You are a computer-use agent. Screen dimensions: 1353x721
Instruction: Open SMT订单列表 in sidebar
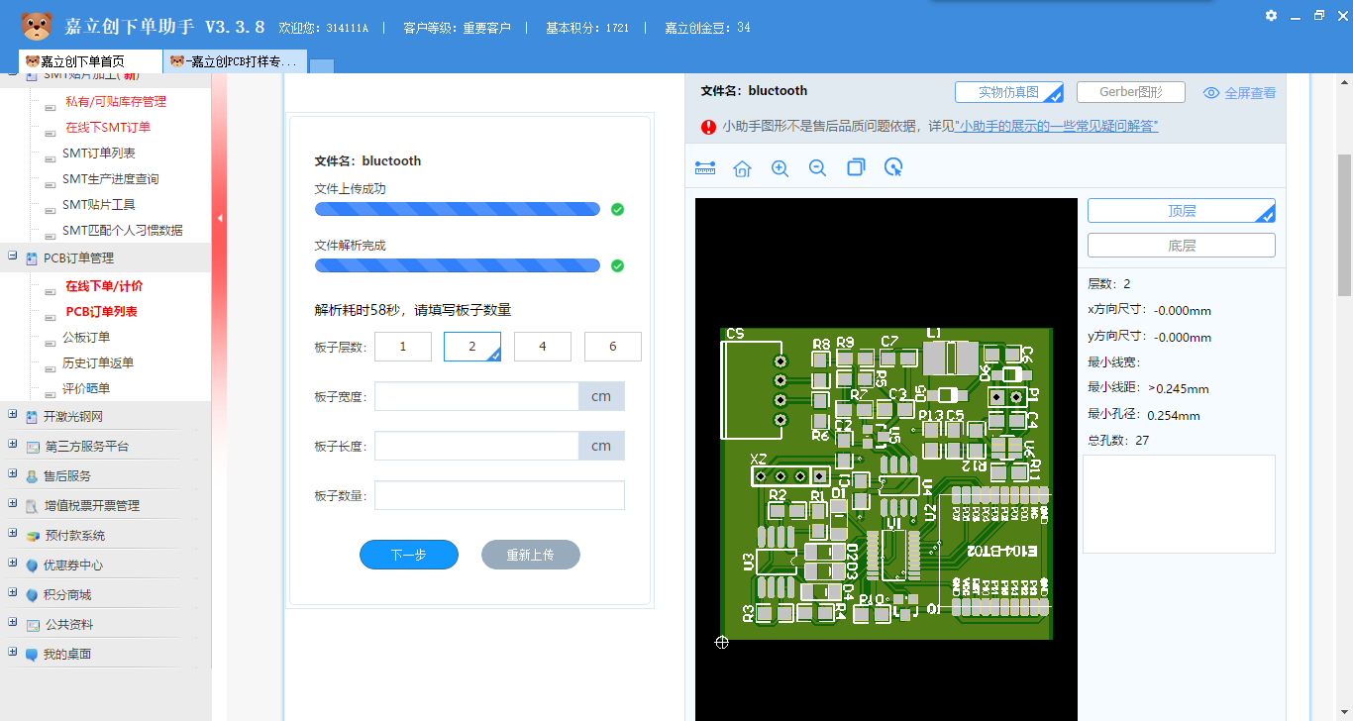(x=99, y=154)
